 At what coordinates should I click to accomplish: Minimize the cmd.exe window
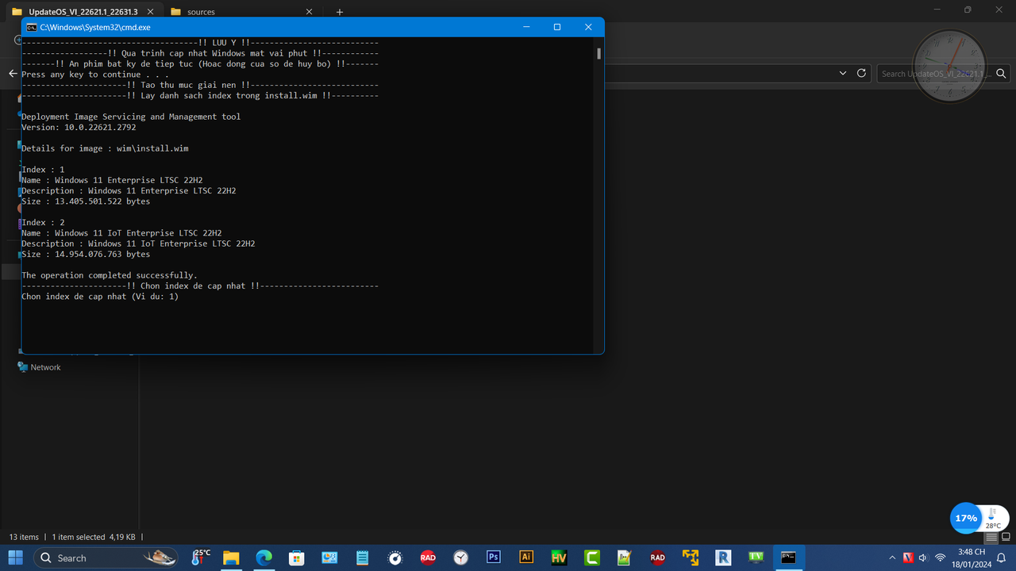point(526,27)
